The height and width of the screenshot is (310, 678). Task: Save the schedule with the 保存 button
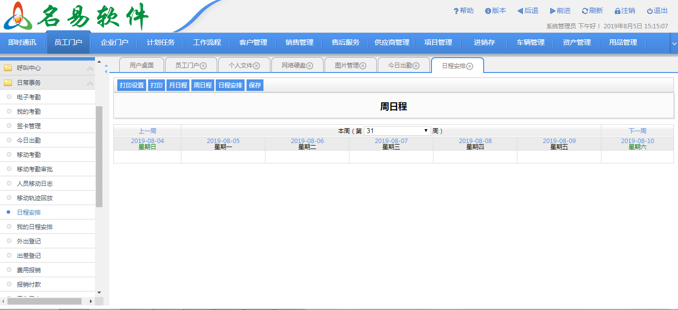tap(255, 85)
